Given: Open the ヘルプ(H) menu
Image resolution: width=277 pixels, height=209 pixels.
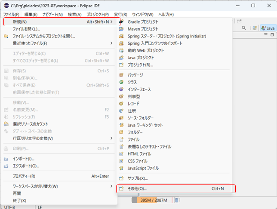Looking at the screenshot, I should (166, 15).
